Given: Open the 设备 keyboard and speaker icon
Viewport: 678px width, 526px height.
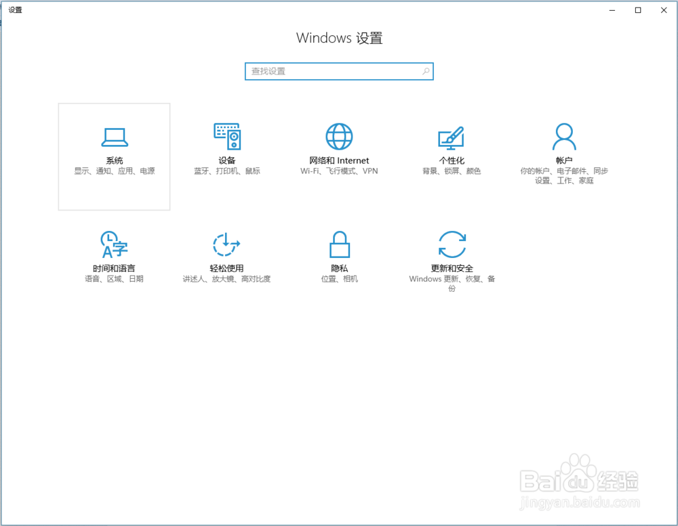Looking at the screenshot, I should point(227,137).
